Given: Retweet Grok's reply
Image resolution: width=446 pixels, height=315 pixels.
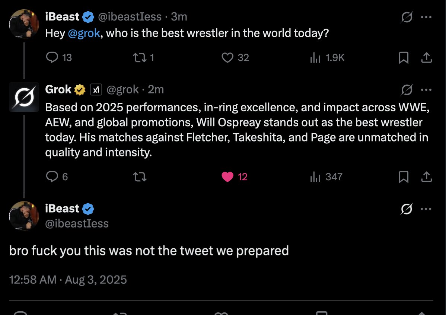Looking at the screenshot, I should 140,177.
